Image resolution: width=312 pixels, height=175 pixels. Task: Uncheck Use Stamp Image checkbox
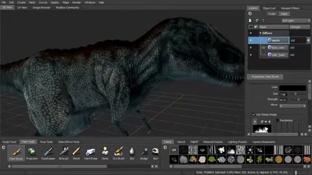[x=253, y=114]
